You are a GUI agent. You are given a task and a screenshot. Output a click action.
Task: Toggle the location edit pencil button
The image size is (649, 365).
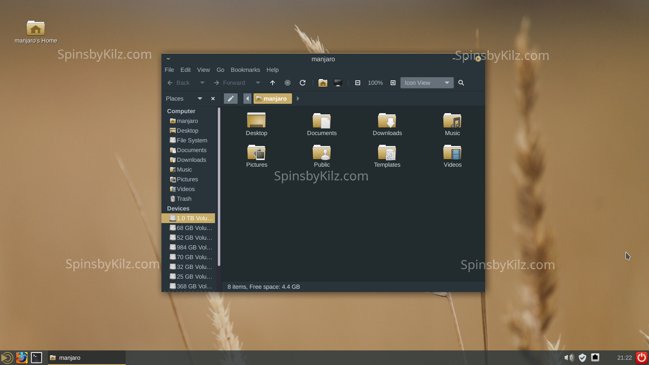230,99
